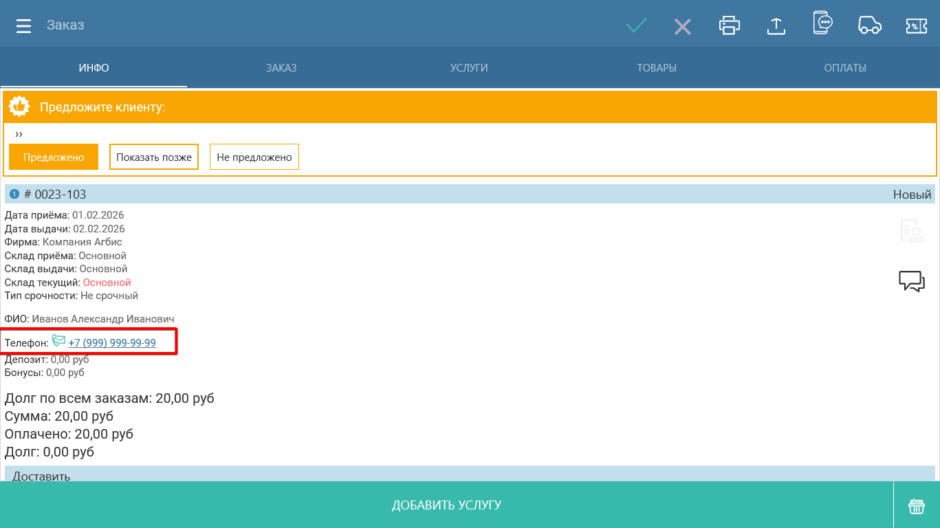
Task: Click the blue info circle beside order number
Action: coord(14,195)
